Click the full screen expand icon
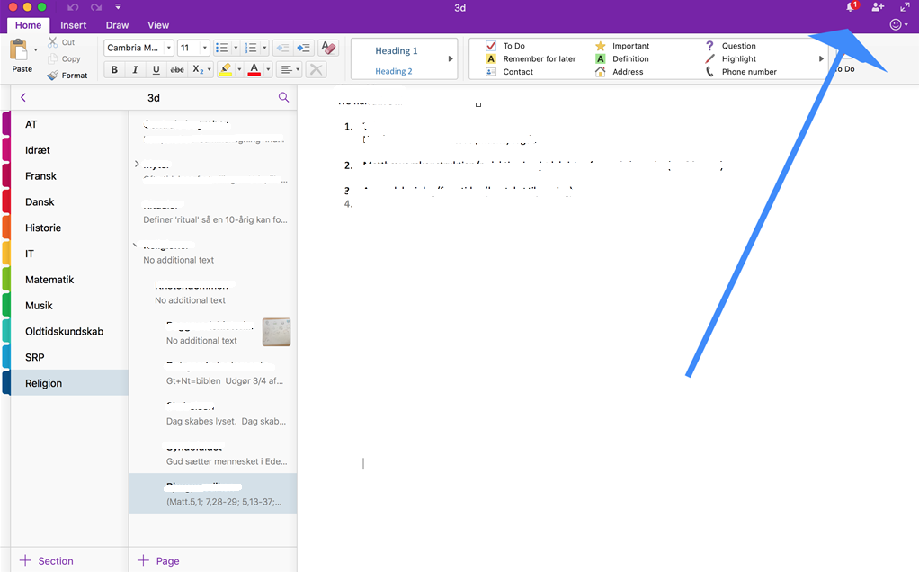 (x=905, y=7)
